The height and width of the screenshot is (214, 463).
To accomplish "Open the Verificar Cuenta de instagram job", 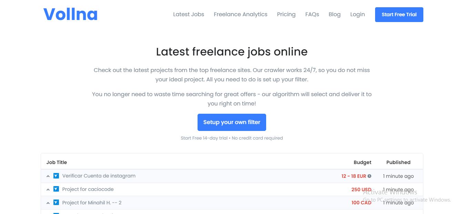I will [99, 176].
